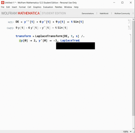Click the scrollbar up arrow

pos(134,19)
